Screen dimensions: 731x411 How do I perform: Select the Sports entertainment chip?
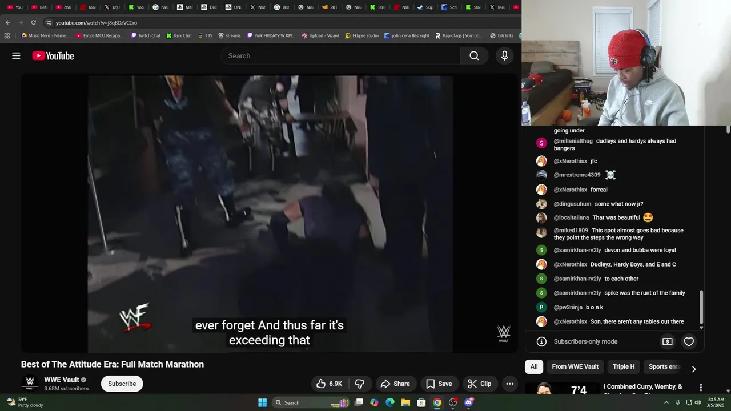tap(664, 366)
